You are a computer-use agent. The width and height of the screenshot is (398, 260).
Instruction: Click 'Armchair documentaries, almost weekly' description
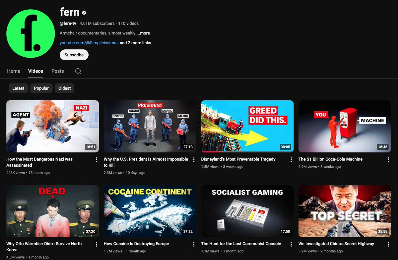click(98, 33)
